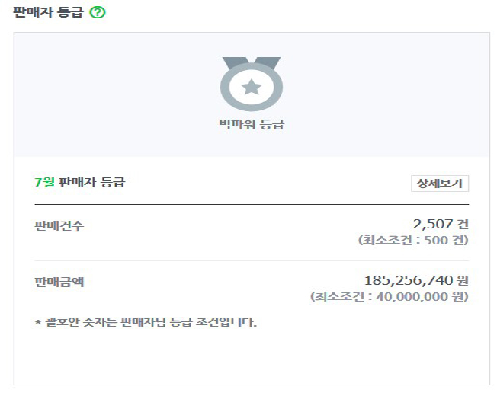The height and width of the screenshot is (396, 497).
Task: Select the 판매건수 row label
Action: tap(59, 225)
